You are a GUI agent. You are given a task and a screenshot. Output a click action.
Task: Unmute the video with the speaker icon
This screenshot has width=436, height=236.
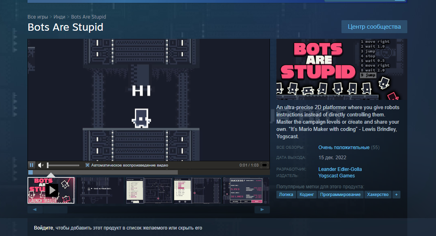coord(40,165)
